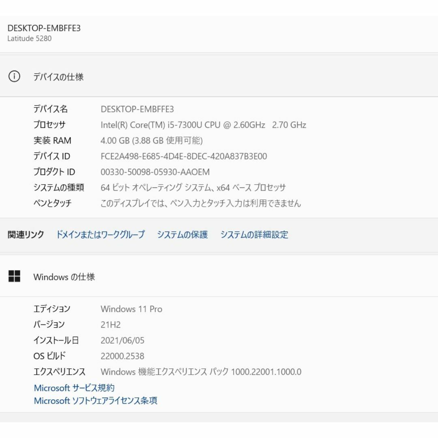This screenshot has height=438, width=438.
Task: Click the DESKTOP-EMBFFE3 title at top
Action: pos(44,28)
